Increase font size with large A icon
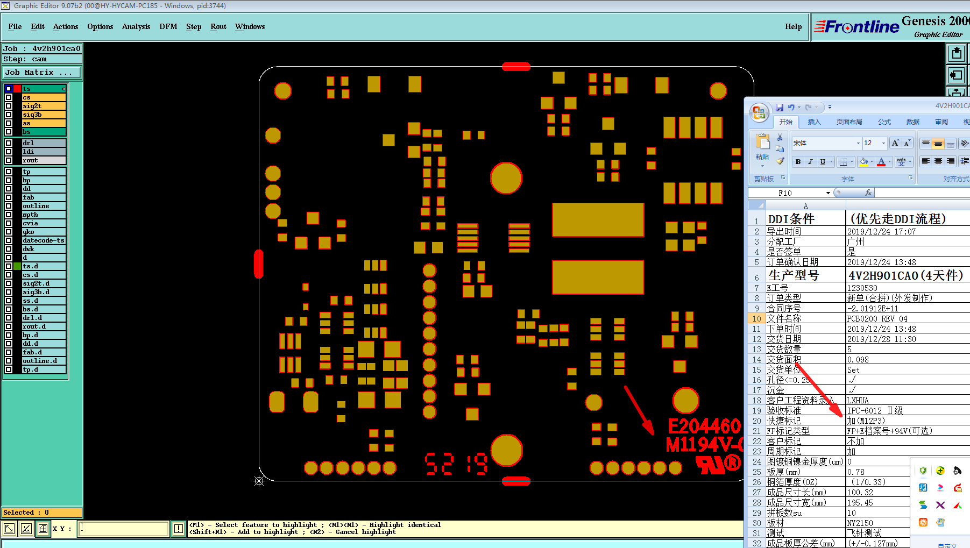Image resolution: width=970 pixels, height=548 pixels. click(895, 143)
